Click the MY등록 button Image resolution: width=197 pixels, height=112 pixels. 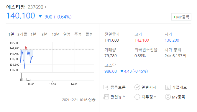click(181, 17)
